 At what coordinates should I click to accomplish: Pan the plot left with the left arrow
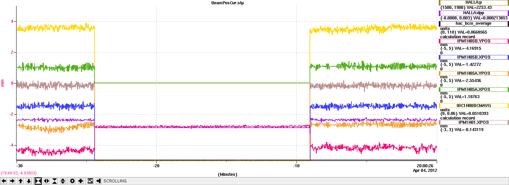4,181
